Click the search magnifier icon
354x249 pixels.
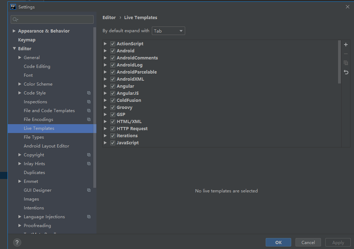pos(15,19)
